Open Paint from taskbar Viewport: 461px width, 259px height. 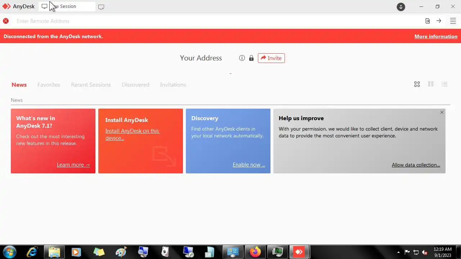click(x=121, y=252)
